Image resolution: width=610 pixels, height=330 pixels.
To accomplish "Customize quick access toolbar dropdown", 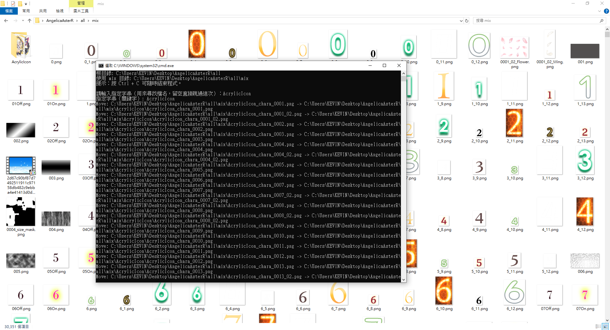I will pos(26,4).
